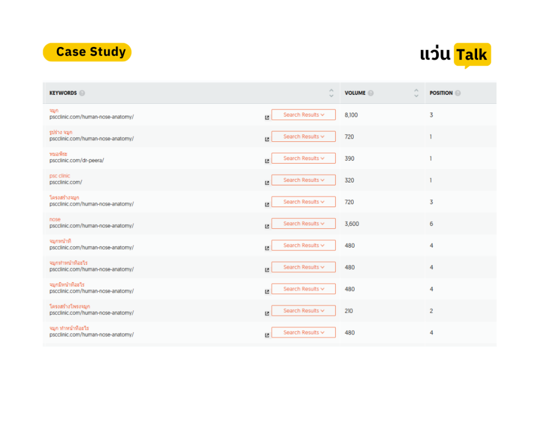Image resolution: width=534 pixels, height=427 pixels.
Task: Open external link icon in 210 volume row
Action: tap(267, 314)
